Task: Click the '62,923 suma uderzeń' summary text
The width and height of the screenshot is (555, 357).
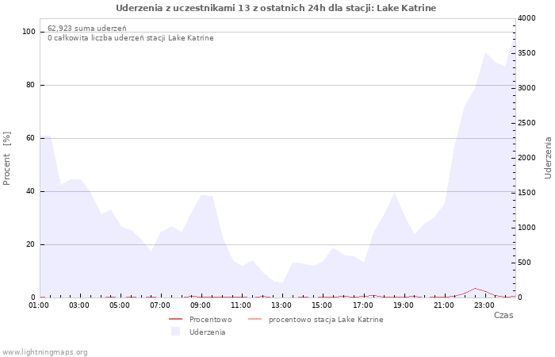Action: (86, 28)
